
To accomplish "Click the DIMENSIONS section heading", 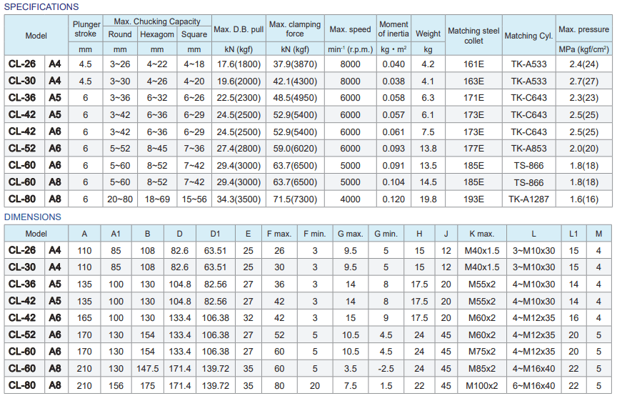I will click(x=33, y=217).
